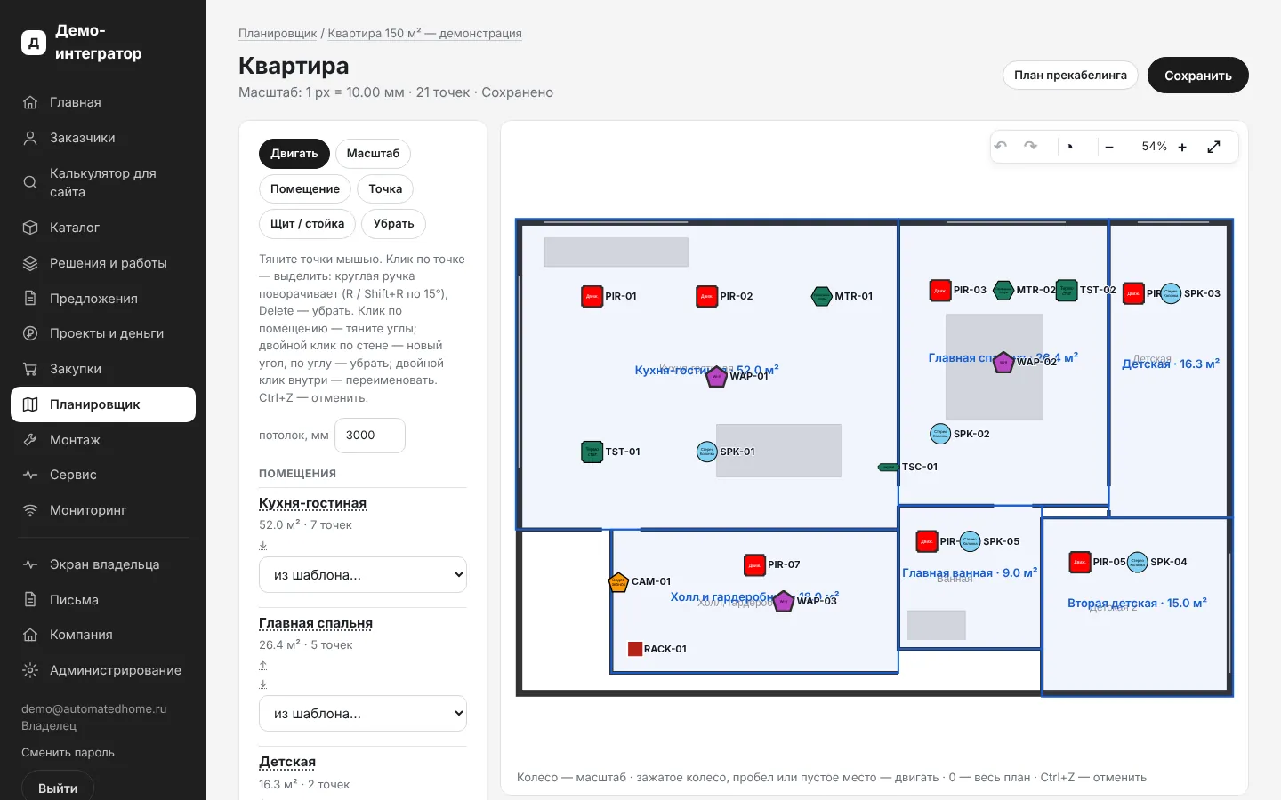This screenshot has width=1281, height=800.
Task: Open Администрирование in the sidebar
Action: coord(103,670)
